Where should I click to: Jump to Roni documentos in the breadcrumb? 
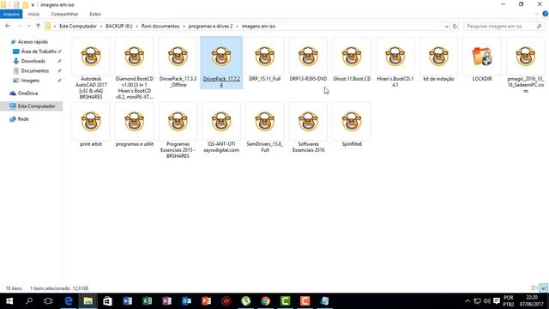[x=160, y=27]
